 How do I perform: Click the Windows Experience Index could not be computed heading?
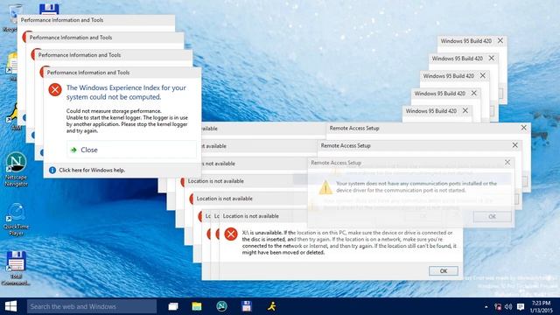tap(126, 93)
